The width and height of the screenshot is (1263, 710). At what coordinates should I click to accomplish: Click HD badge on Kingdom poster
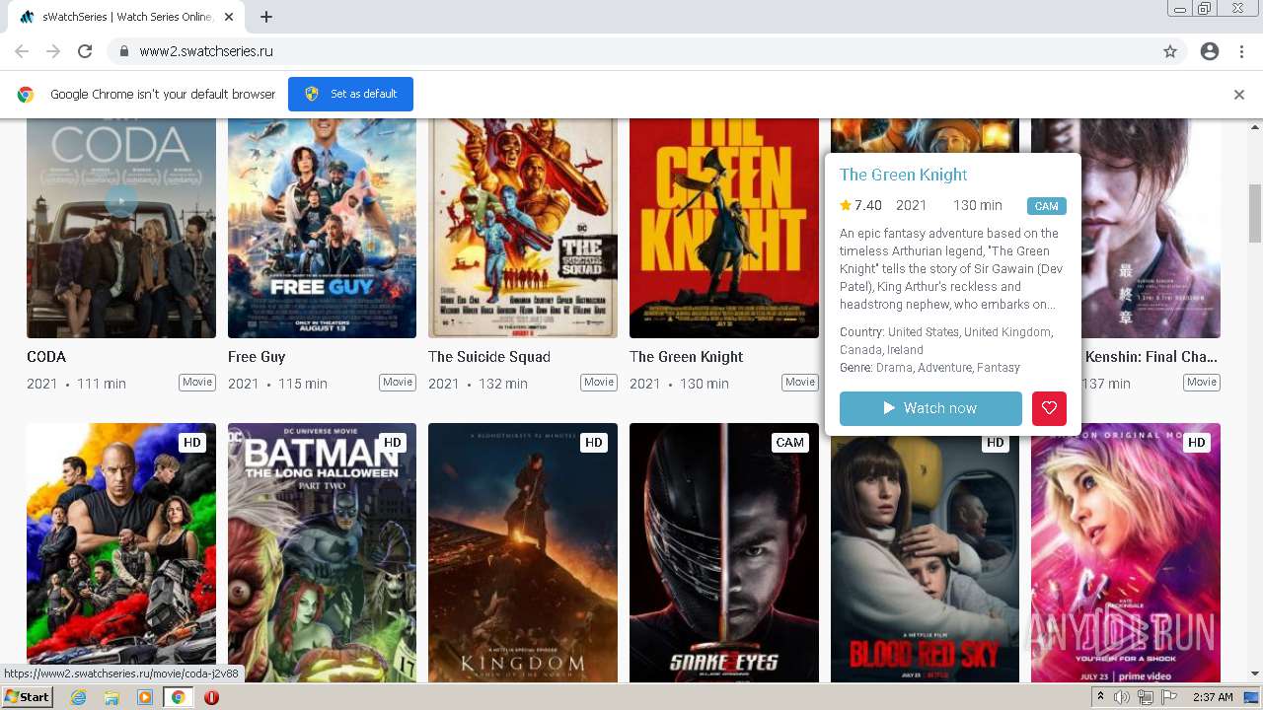tap(594, 443)
